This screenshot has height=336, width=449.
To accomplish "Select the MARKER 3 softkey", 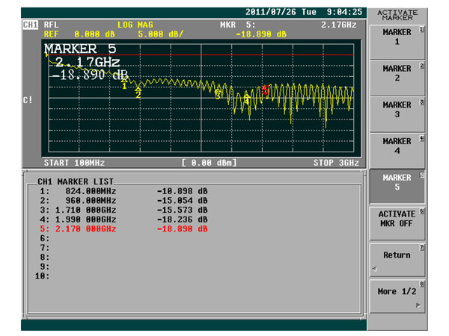I will click(397, 114).
